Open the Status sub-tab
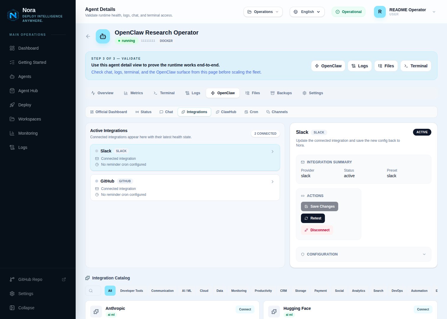Screen dimensions: 447x319 point(143,112)
